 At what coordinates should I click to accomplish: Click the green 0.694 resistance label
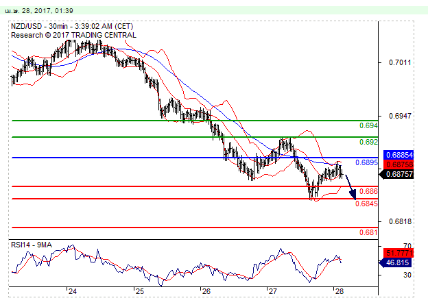tap(368, 125)
